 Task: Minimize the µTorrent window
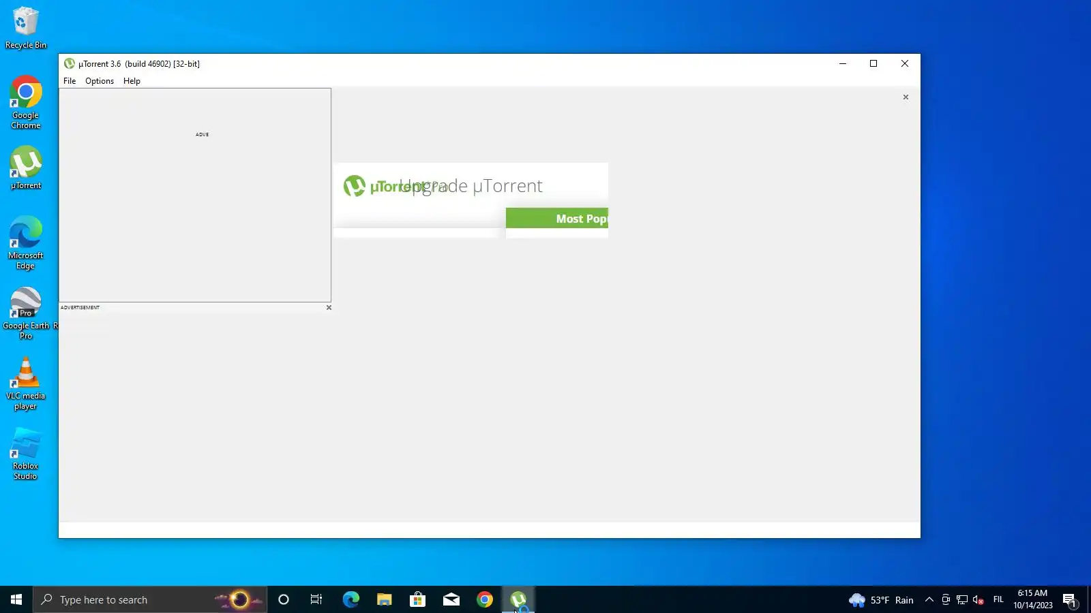(843, 63)
